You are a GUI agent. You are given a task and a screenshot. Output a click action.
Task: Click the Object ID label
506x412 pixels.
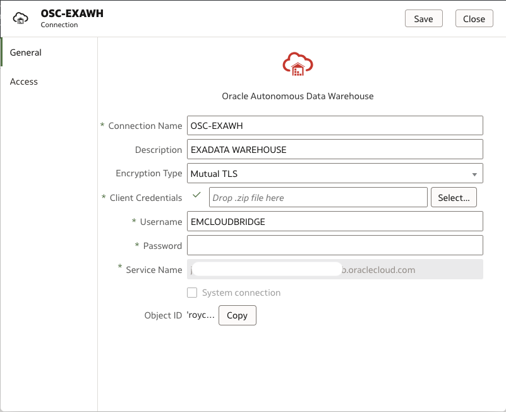[163, 315]
